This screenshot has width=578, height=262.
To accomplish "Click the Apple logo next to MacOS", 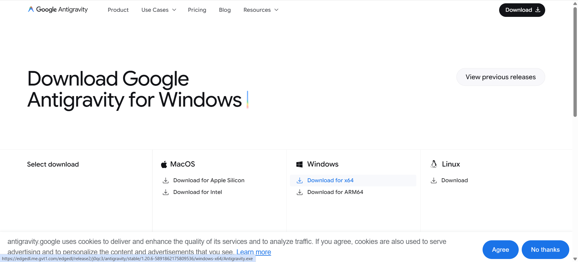I will [x=164, y=164].
